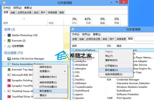Click the TouchPad Driver red icon
Image resolution: width=154 pixels, height=100 pixels.
pyautogui.click(x=9, y=97)
